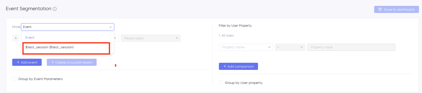Click the plus icon on Add event
Screen dimensions: 422x93
(18, 62)
